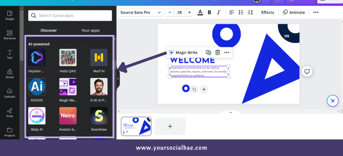Open the Source Sans Pro font dropdown
The height and width of the screenshot is (156, 343).
coord(141,12)
